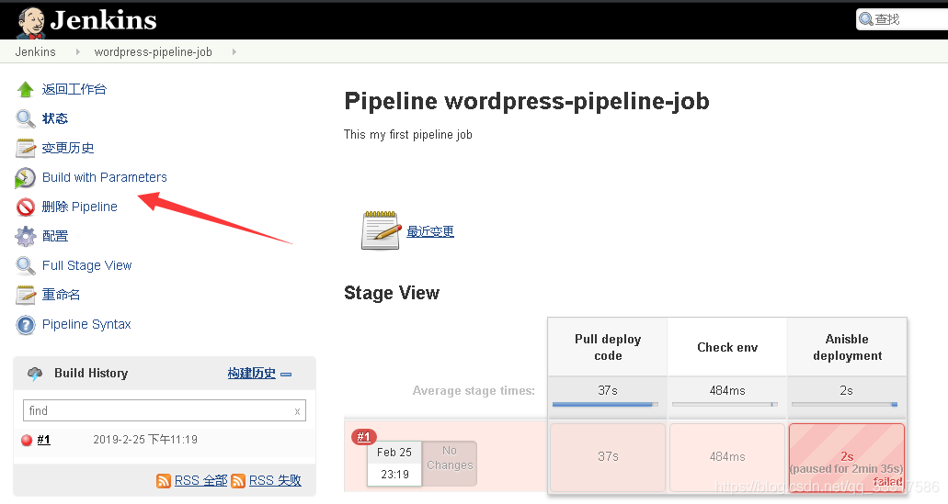Click the magnifier icon beside 状态
The image size is (948, 504).
26,119
